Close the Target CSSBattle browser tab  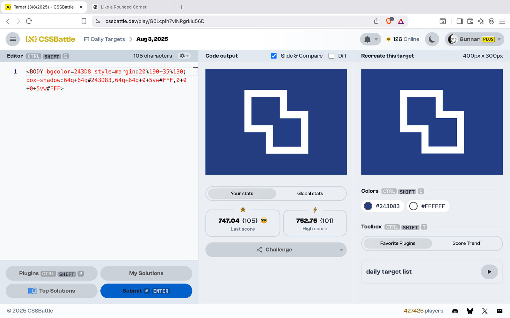point(81,7)
